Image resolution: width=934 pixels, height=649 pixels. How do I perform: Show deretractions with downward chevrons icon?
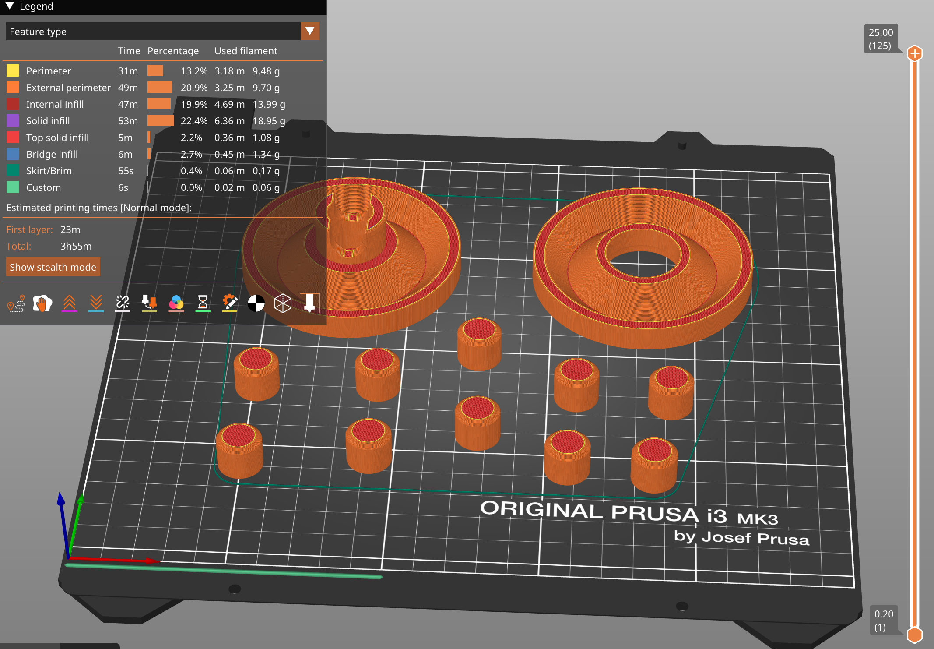96,303
